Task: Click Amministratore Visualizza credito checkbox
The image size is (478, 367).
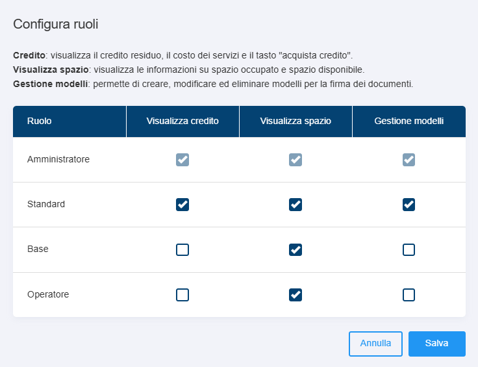Action: click(x=182, y=159)
